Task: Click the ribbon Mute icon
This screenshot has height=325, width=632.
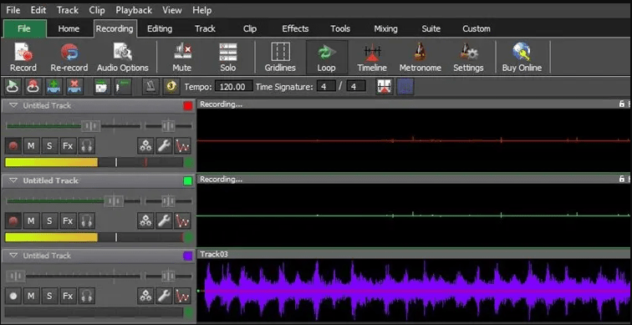Action: tap(181, 57)
